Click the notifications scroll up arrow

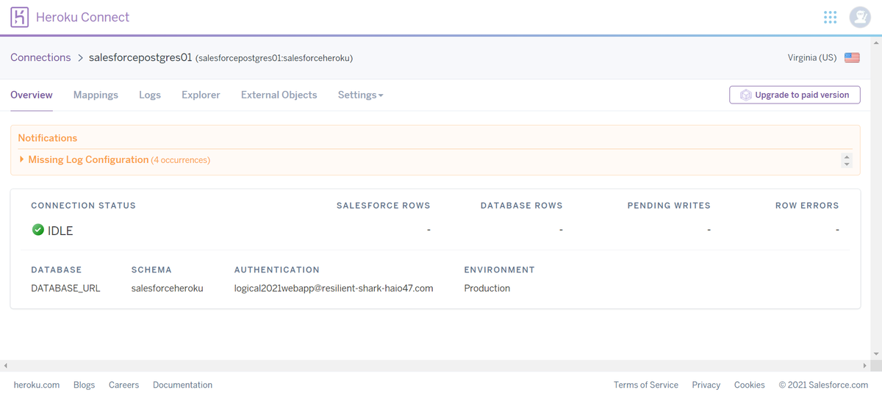pos(847,156)
